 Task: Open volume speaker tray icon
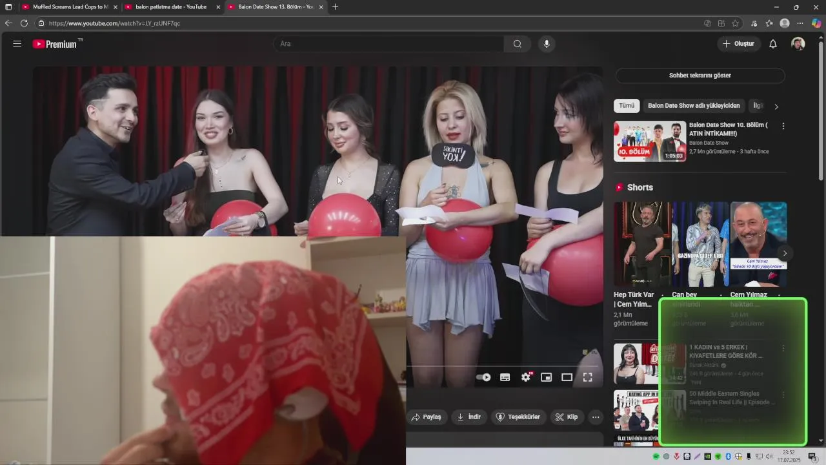pos(769,457)
